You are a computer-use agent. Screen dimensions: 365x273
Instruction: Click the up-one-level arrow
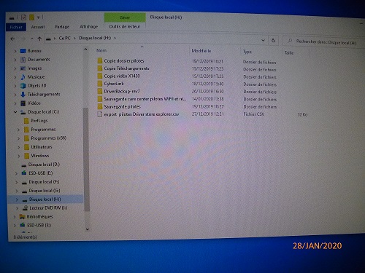(x=39, y=39)
